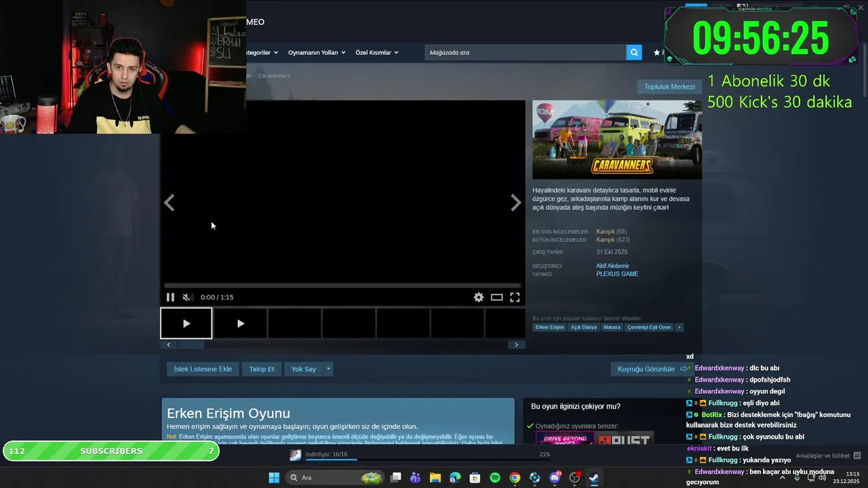Open the network tray icon
This screenshot has height=488, width=868.
811,478
